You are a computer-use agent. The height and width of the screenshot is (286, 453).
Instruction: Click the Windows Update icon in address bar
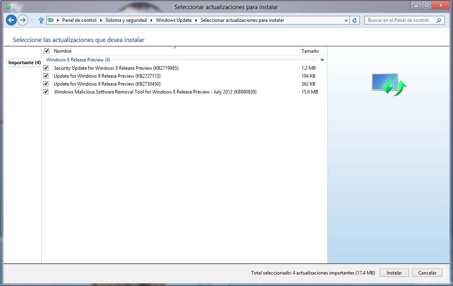click(x=51, y=20)
